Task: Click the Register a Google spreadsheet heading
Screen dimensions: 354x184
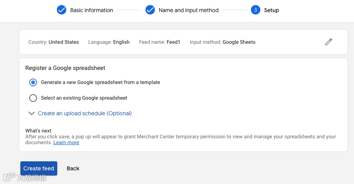Action: (65, 68)
